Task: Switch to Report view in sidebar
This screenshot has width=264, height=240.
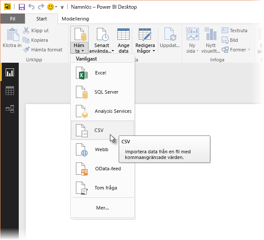Action: (10, 72)
